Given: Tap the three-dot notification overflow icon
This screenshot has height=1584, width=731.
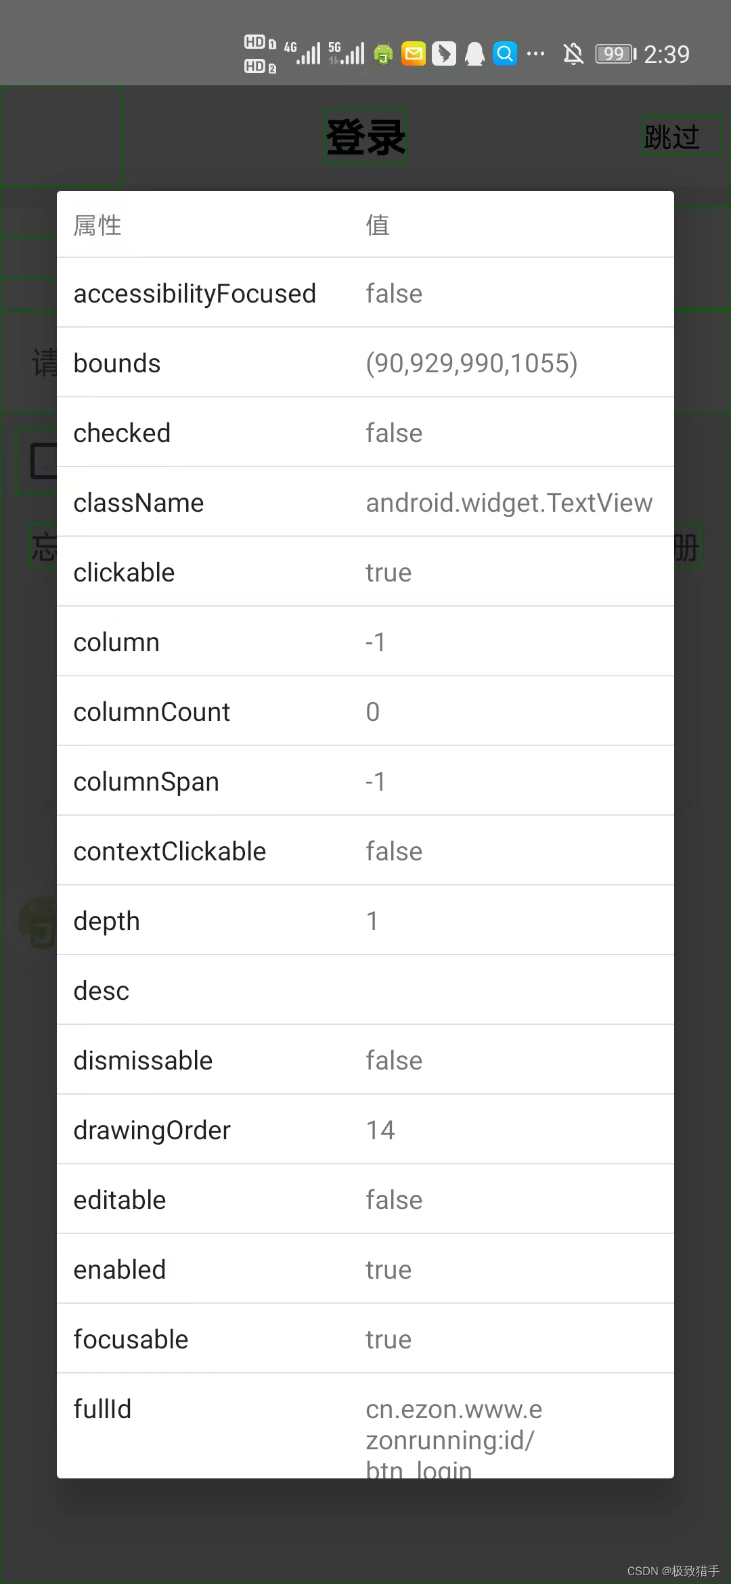Looking at the screenshot, I should tap(535, 53).
